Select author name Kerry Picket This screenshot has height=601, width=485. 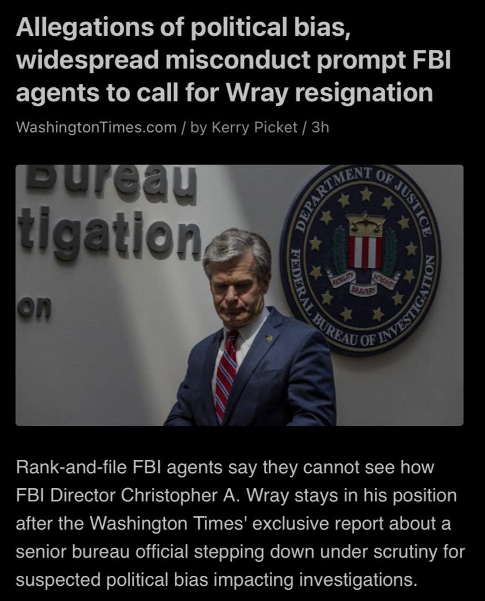click(x=255, y=127)
